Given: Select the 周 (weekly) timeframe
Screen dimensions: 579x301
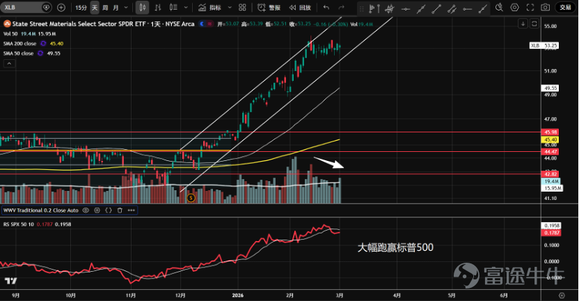Looking at the screenshot, I should coord(105,8).
